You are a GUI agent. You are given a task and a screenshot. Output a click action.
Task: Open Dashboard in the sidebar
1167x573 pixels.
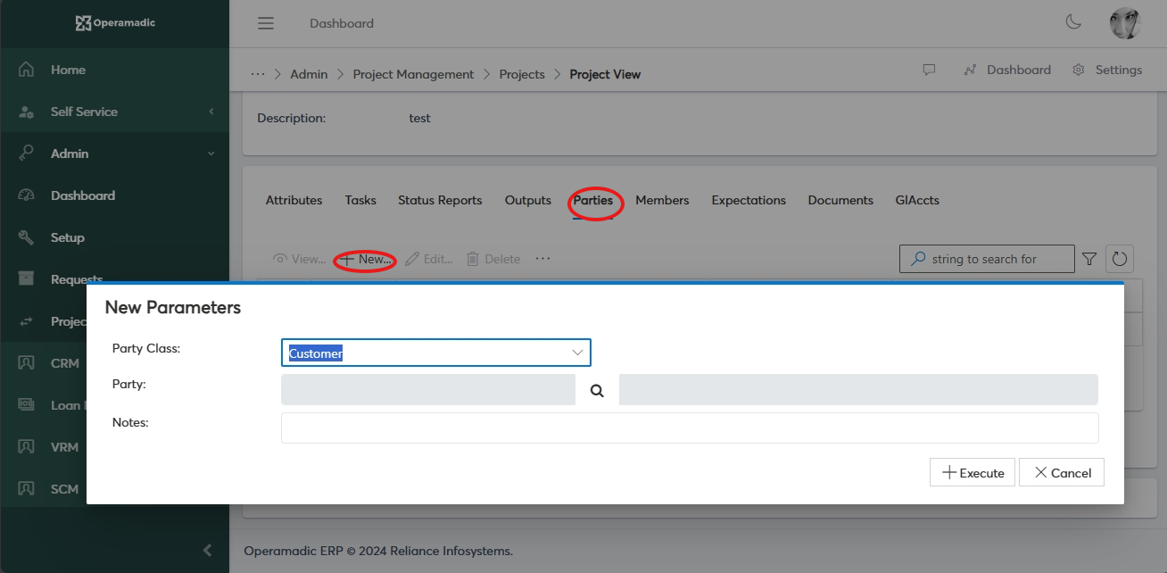(x=83, y=195)
